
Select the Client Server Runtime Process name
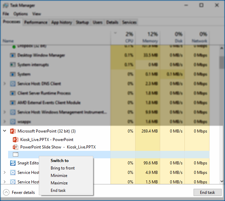(x=44, y=93)
